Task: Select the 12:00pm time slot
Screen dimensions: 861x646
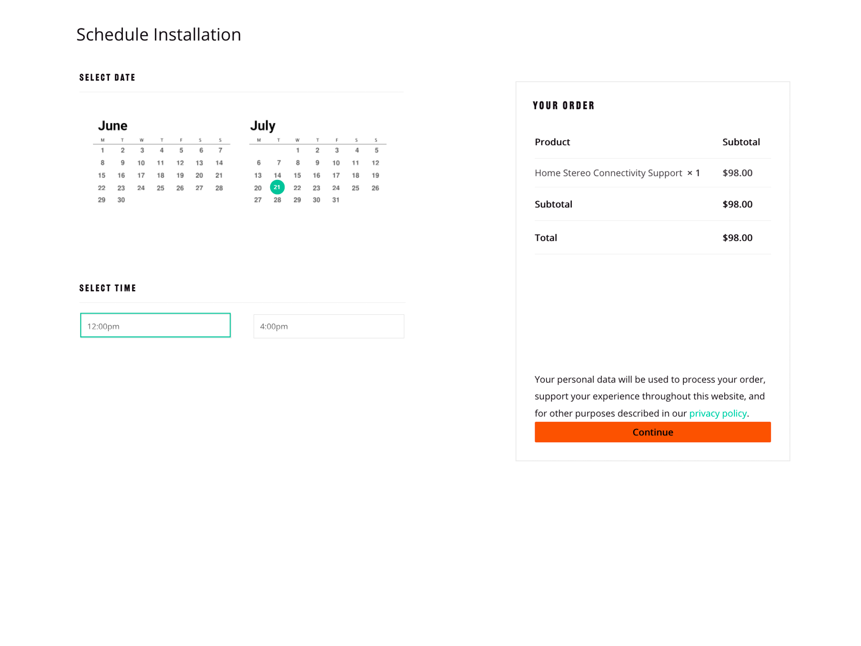Action: click(155, 326)
